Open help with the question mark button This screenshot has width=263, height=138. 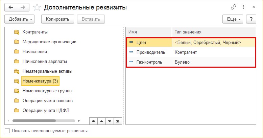[x=251, y=19]
